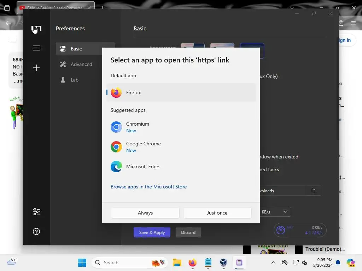
Task: Choose Google Chrome from suggested apps
Action: click(181, 147)
